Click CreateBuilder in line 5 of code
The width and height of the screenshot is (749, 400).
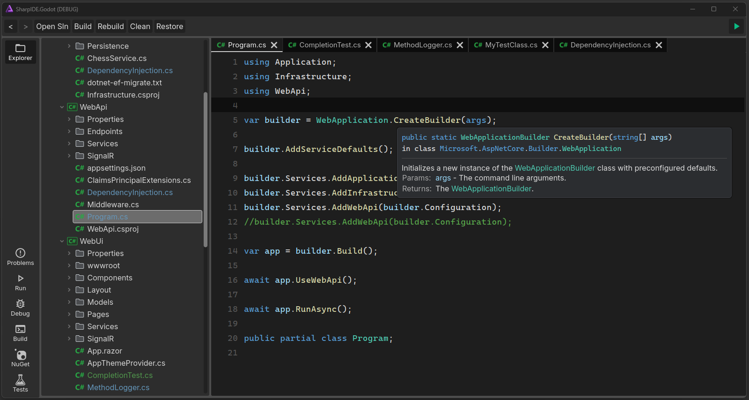click(427, 120)
